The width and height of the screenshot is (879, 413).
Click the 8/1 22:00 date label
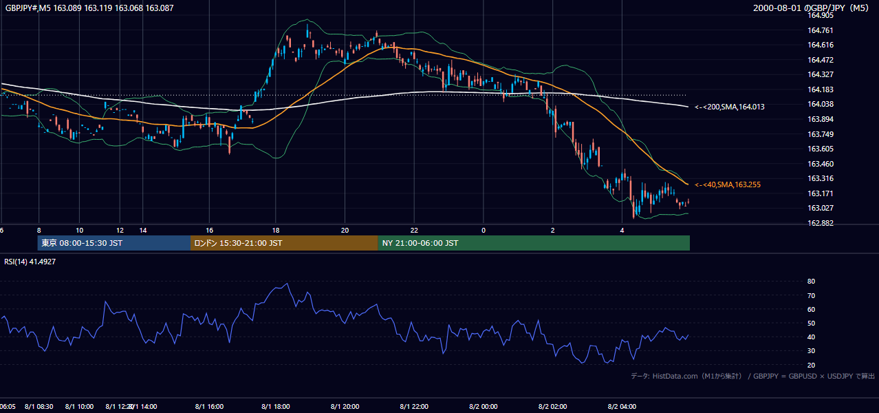pos(414,407)
